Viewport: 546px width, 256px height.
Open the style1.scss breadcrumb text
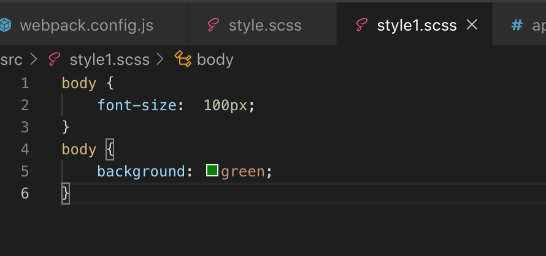[x=110, y=59]
